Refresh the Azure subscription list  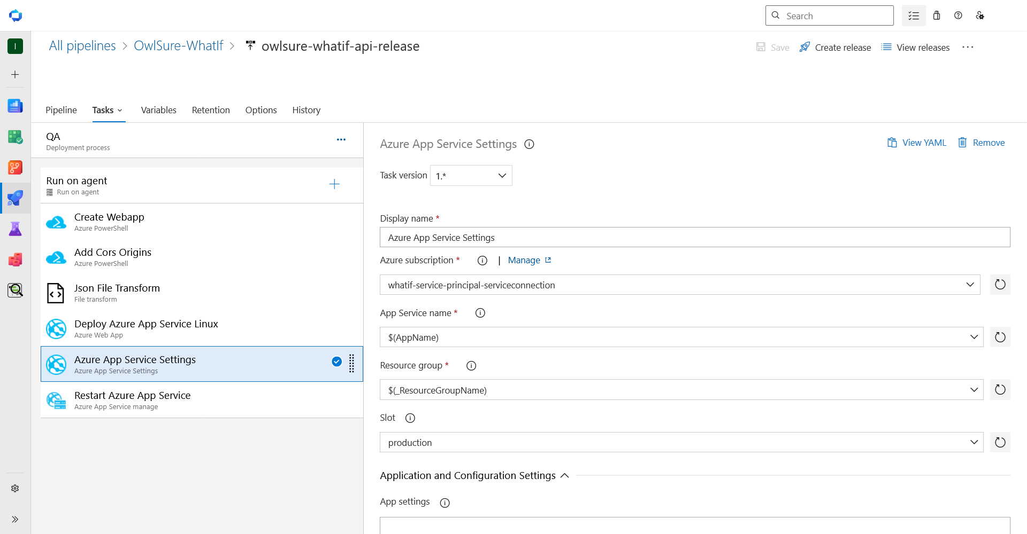[1000, 285]
